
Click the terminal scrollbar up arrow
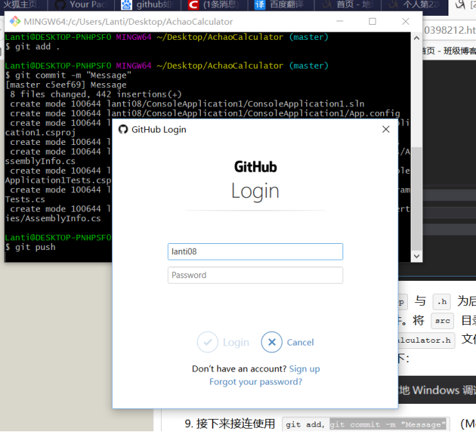tap(417, 38)
